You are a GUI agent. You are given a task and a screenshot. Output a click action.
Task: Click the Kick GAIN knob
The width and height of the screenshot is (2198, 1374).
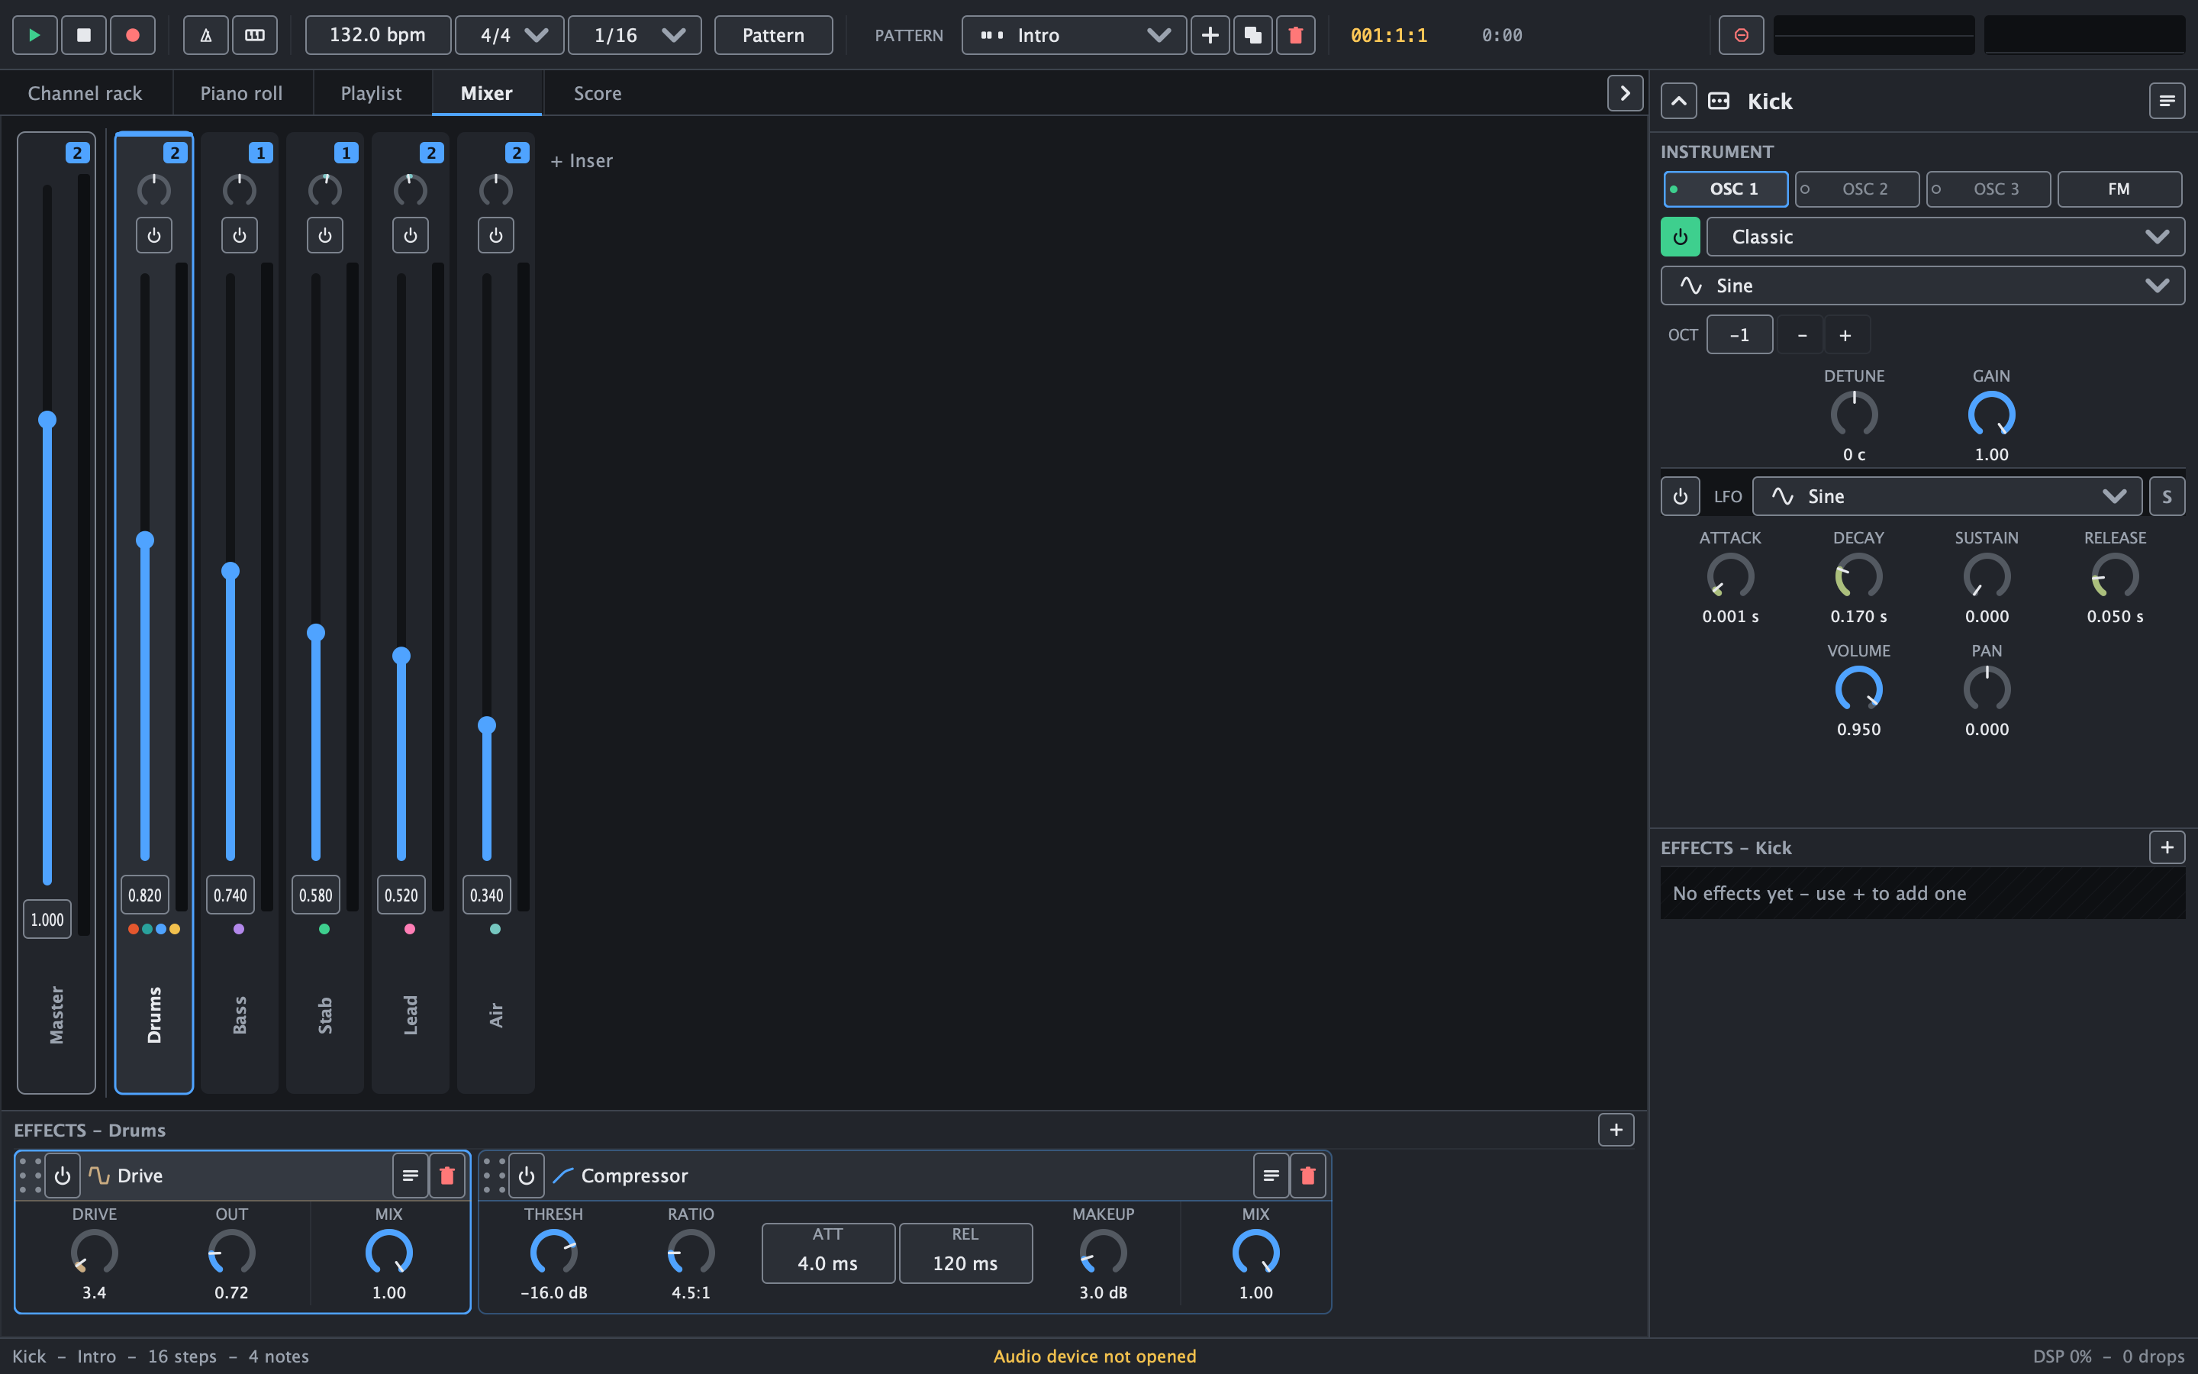[1991, 414]
